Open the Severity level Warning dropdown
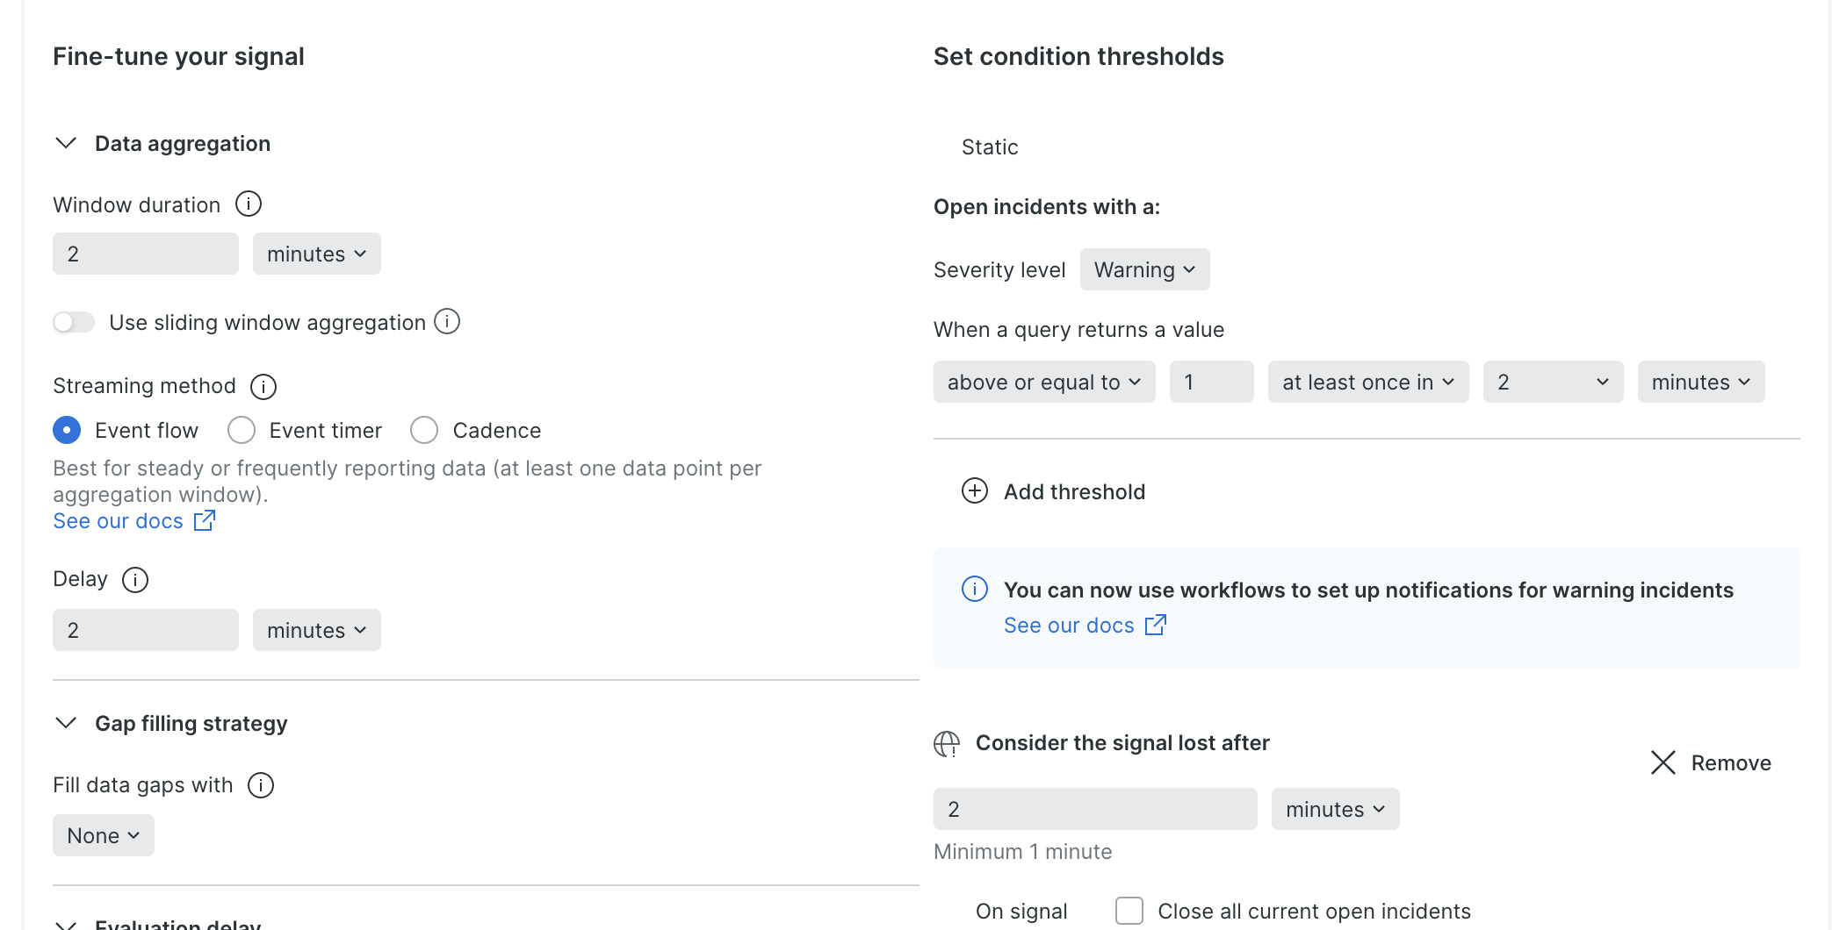 coord(1144,269)
